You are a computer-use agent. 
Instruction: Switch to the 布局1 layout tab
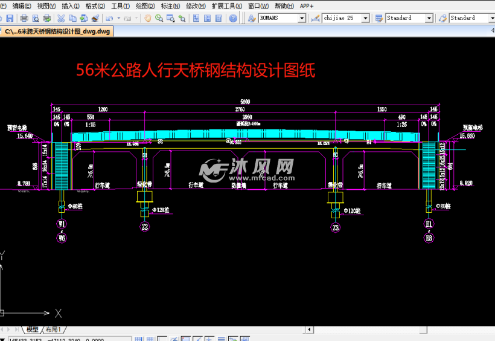pyautogui.click(x=53, y=330)
